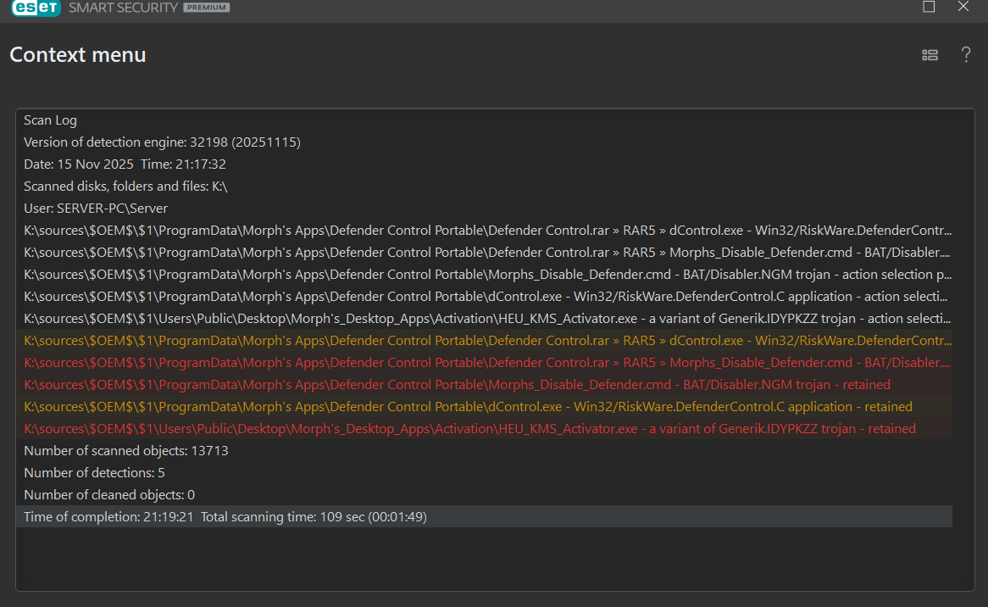The width and height of the screenshot is (988, 607).
Task: Select 'Number of scanned objects: 13713' line
Action: tap(125, 451)
